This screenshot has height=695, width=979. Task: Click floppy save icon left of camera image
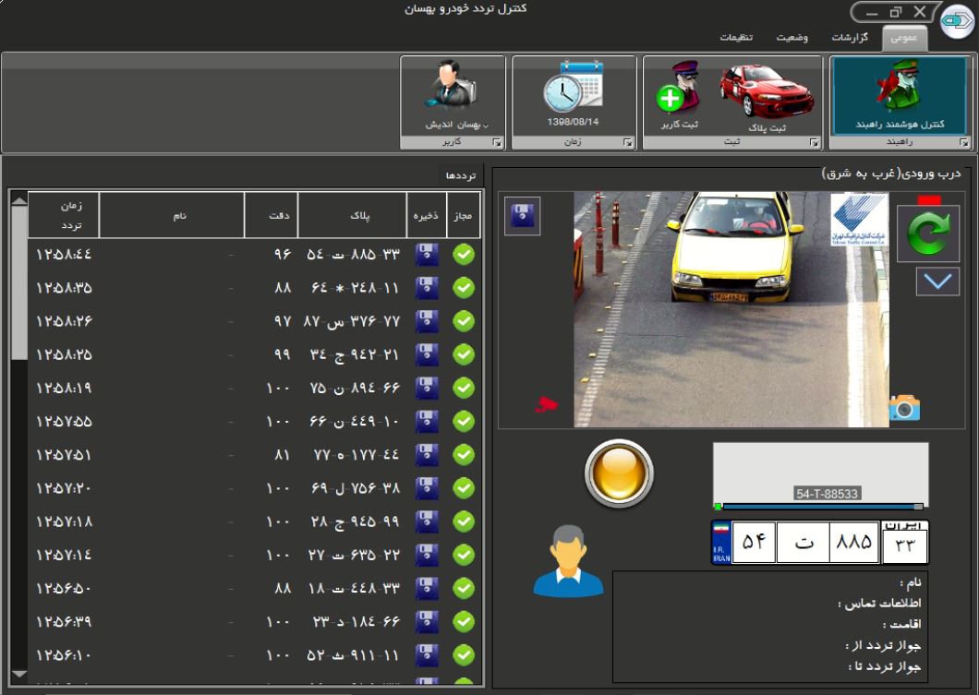tap(523, 217)
